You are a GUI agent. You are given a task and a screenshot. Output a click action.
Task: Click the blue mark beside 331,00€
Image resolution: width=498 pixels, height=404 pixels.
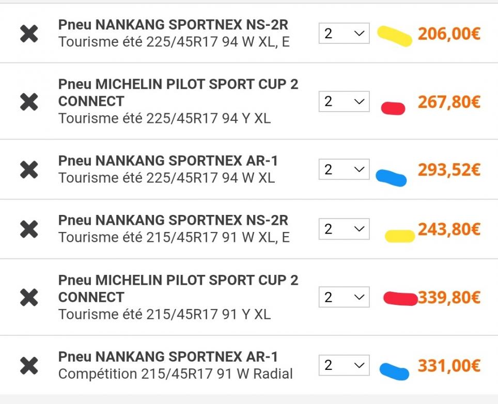pyautogui.click(x=395, y=370)
